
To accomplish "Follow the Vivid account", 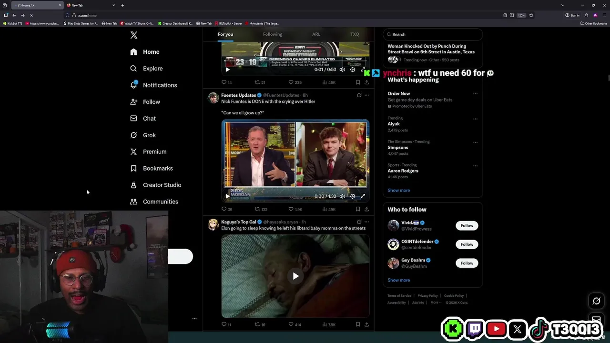I will [x=467, y=226].
